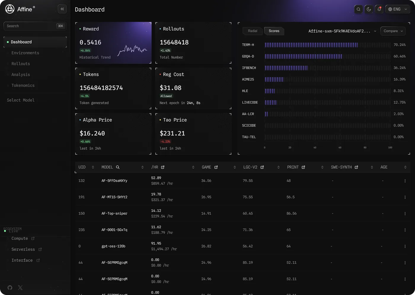415x295 pixels.
Task: Select Dashboard in the sidebar
Action: [35, 42]
